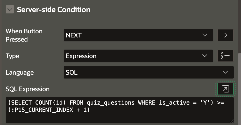This screenshot has width=241, height=125.
Task: Click the chevron arrow of SQL select
Action: [x=225, y=73]
